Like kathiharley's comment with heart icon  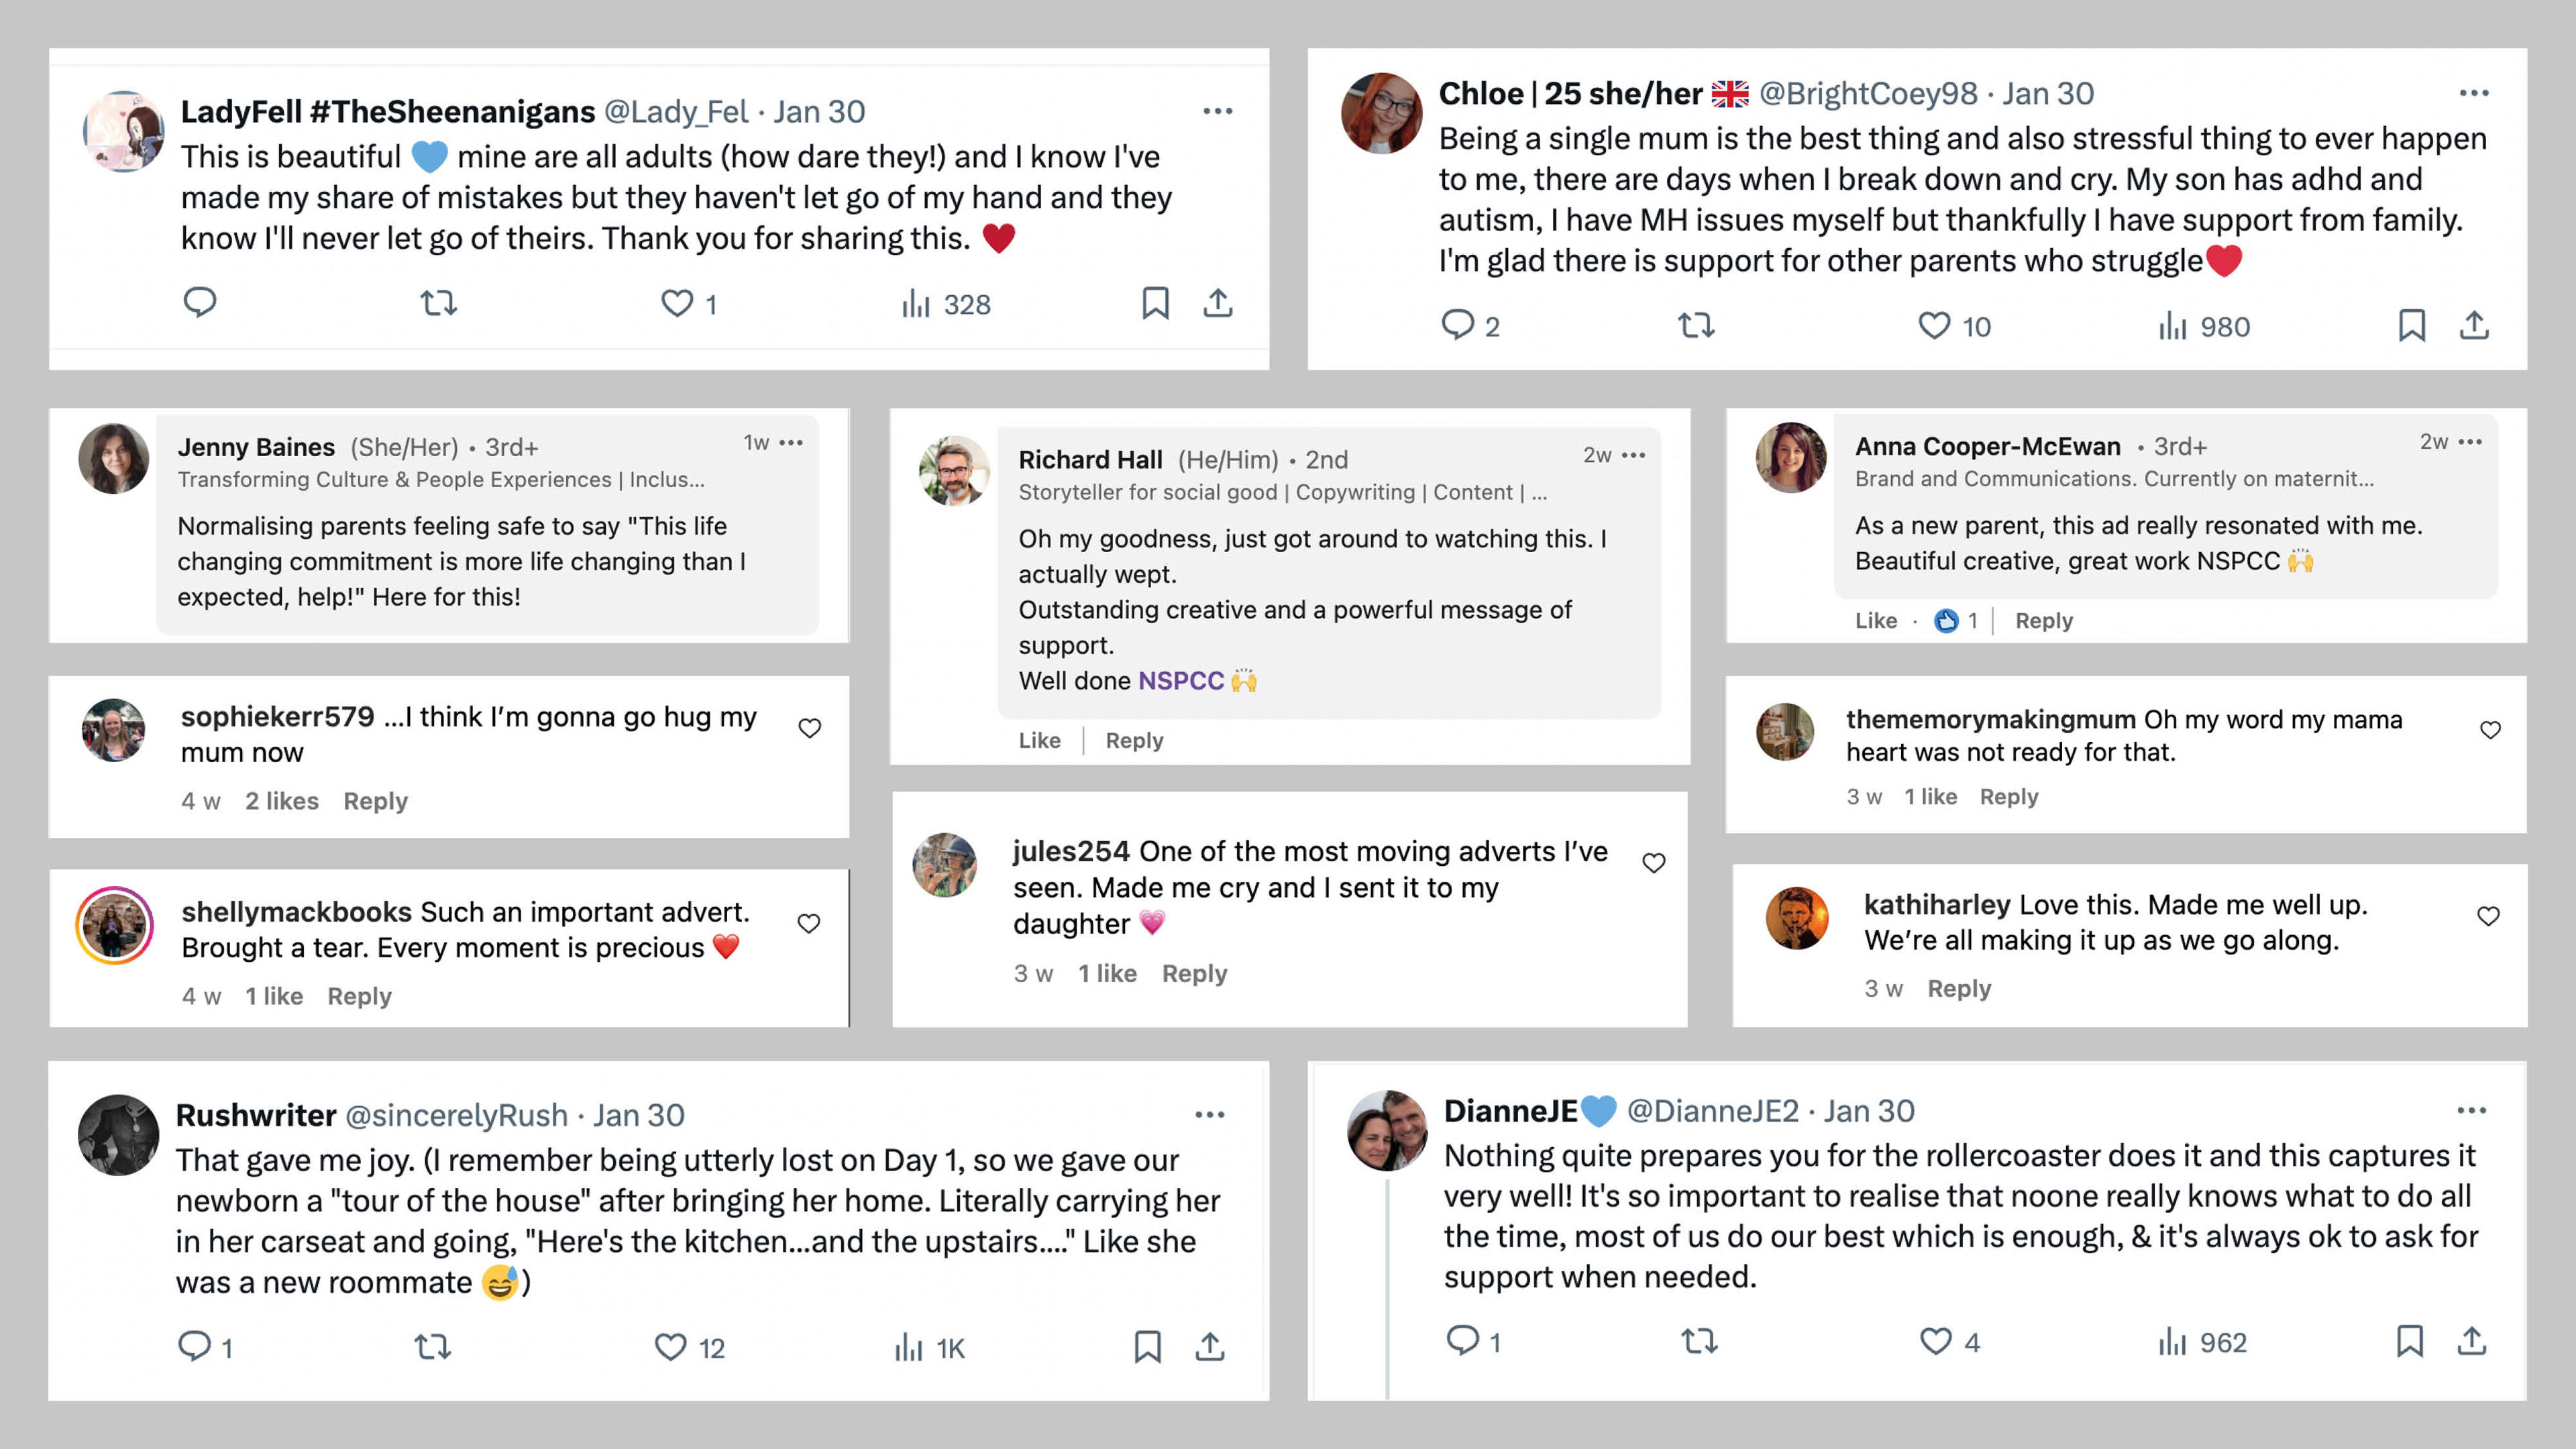tap(2488, 916)
